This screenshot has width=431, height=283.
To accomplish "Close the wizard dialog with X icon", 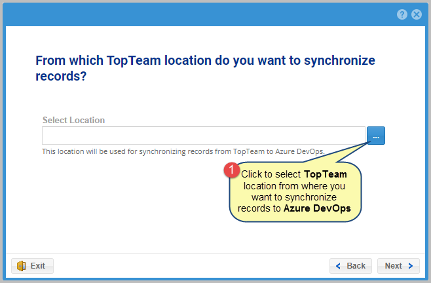I will [416, 14].
